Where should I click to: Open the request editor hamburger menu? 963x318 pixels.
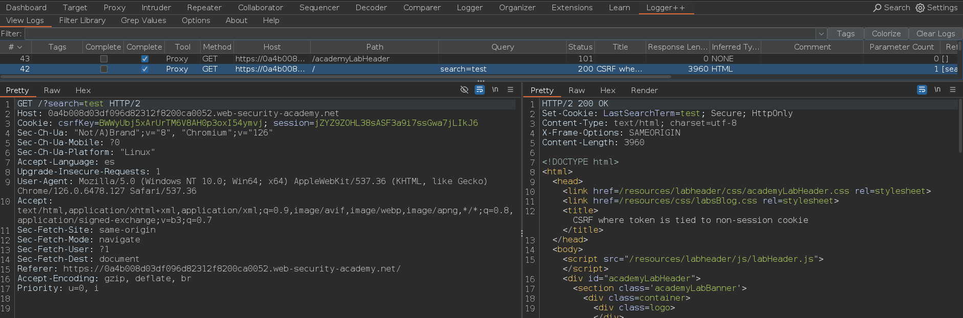(510, 89)
